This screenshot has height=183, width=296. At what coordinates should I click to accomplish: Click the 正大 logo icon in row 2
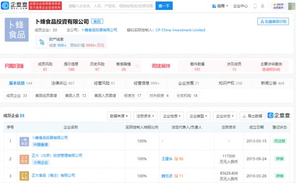click(x=24, y=159)
